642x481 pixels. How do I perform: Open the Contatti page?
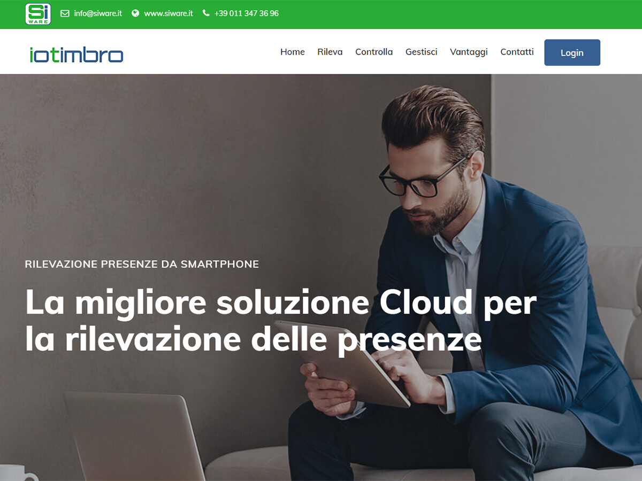[517, 52]
